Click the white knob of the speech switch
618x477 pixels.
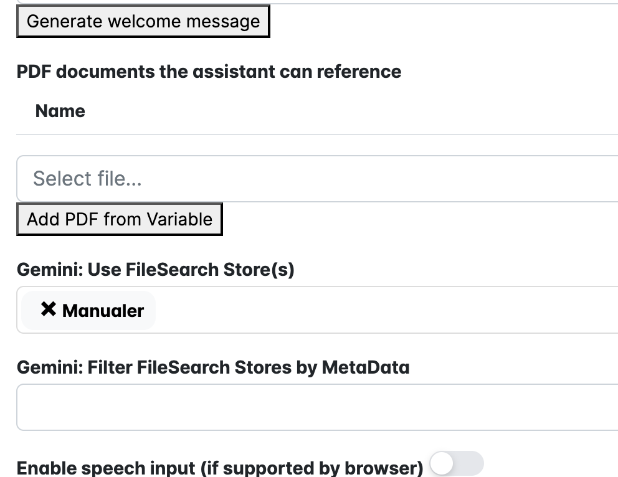pyautogui.click(x=442, y=465)
